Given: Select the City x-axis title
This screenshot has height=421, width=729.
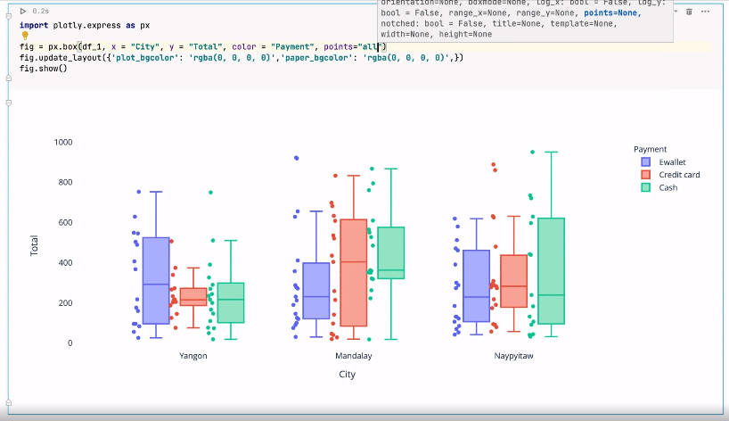Looking at the screenshot, I should coord(348,375).
